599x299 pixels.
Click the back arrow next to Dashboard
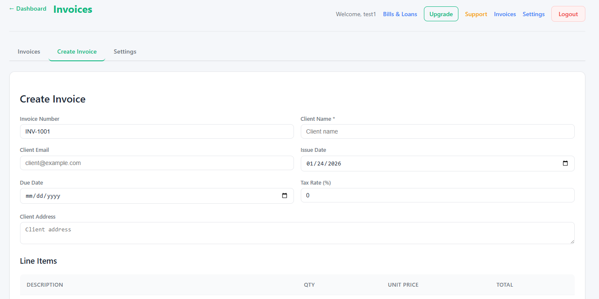(11, 8)
